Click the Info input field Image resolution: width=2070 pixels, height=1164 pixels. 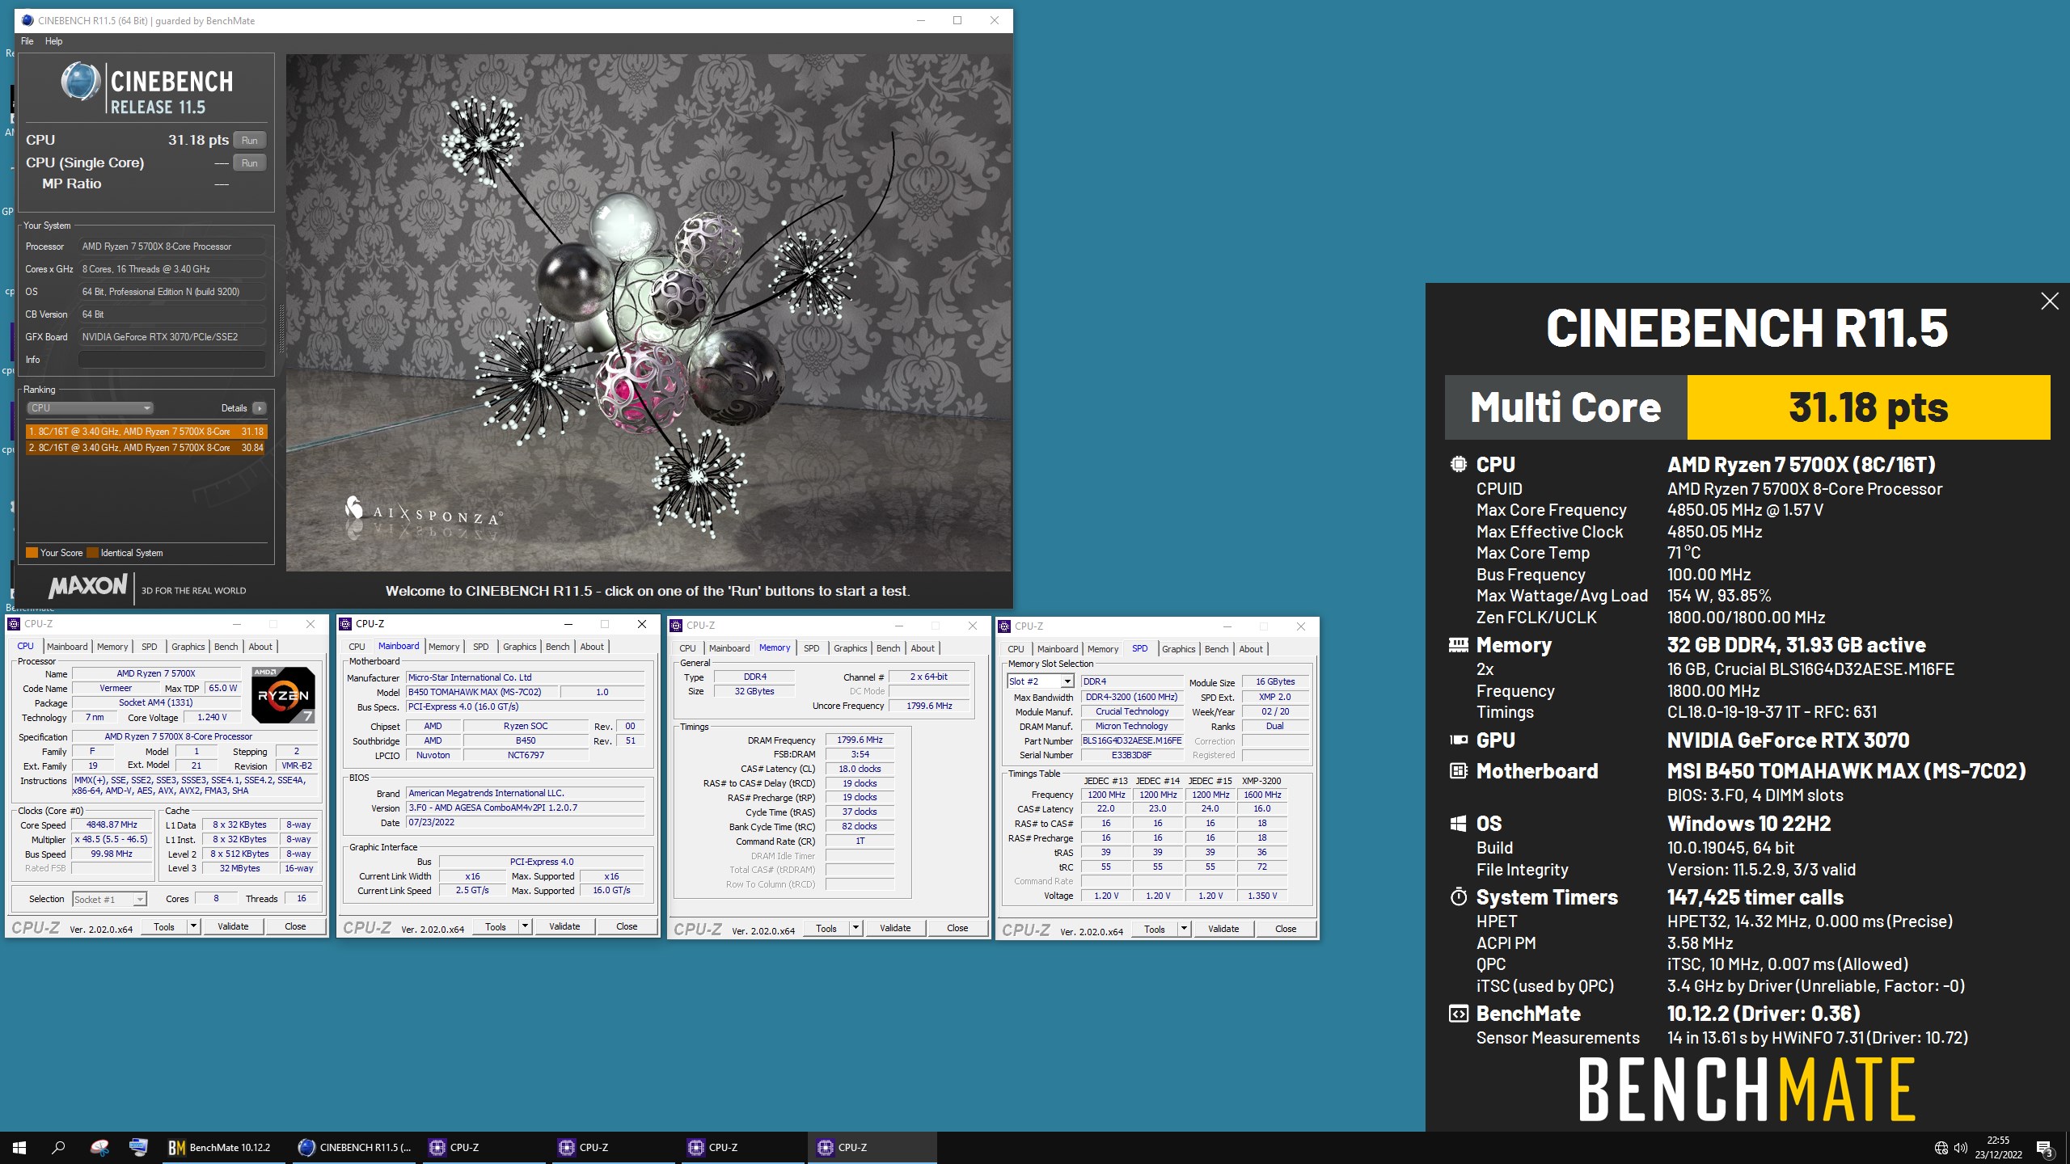pyautogui.click(x=171, y=360)
